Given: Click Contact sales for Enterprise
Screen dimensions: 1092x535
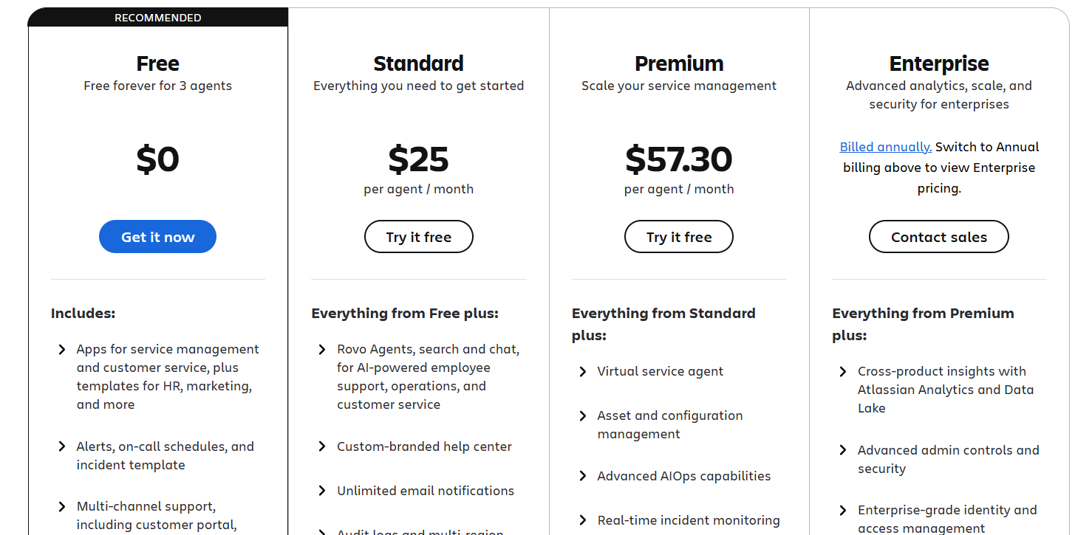Looking at the screenshot, I should coord(938,237).
